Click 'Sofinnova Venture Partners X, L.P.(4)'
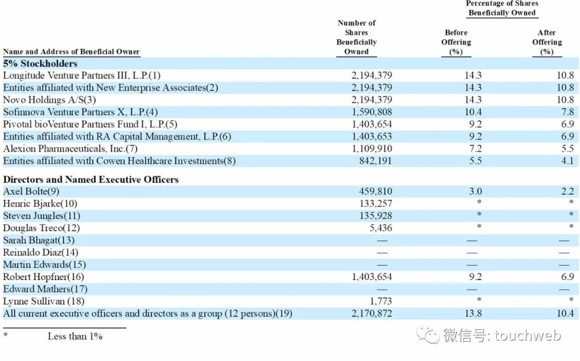This screenshot has width=580, height=361. (80, 112)
